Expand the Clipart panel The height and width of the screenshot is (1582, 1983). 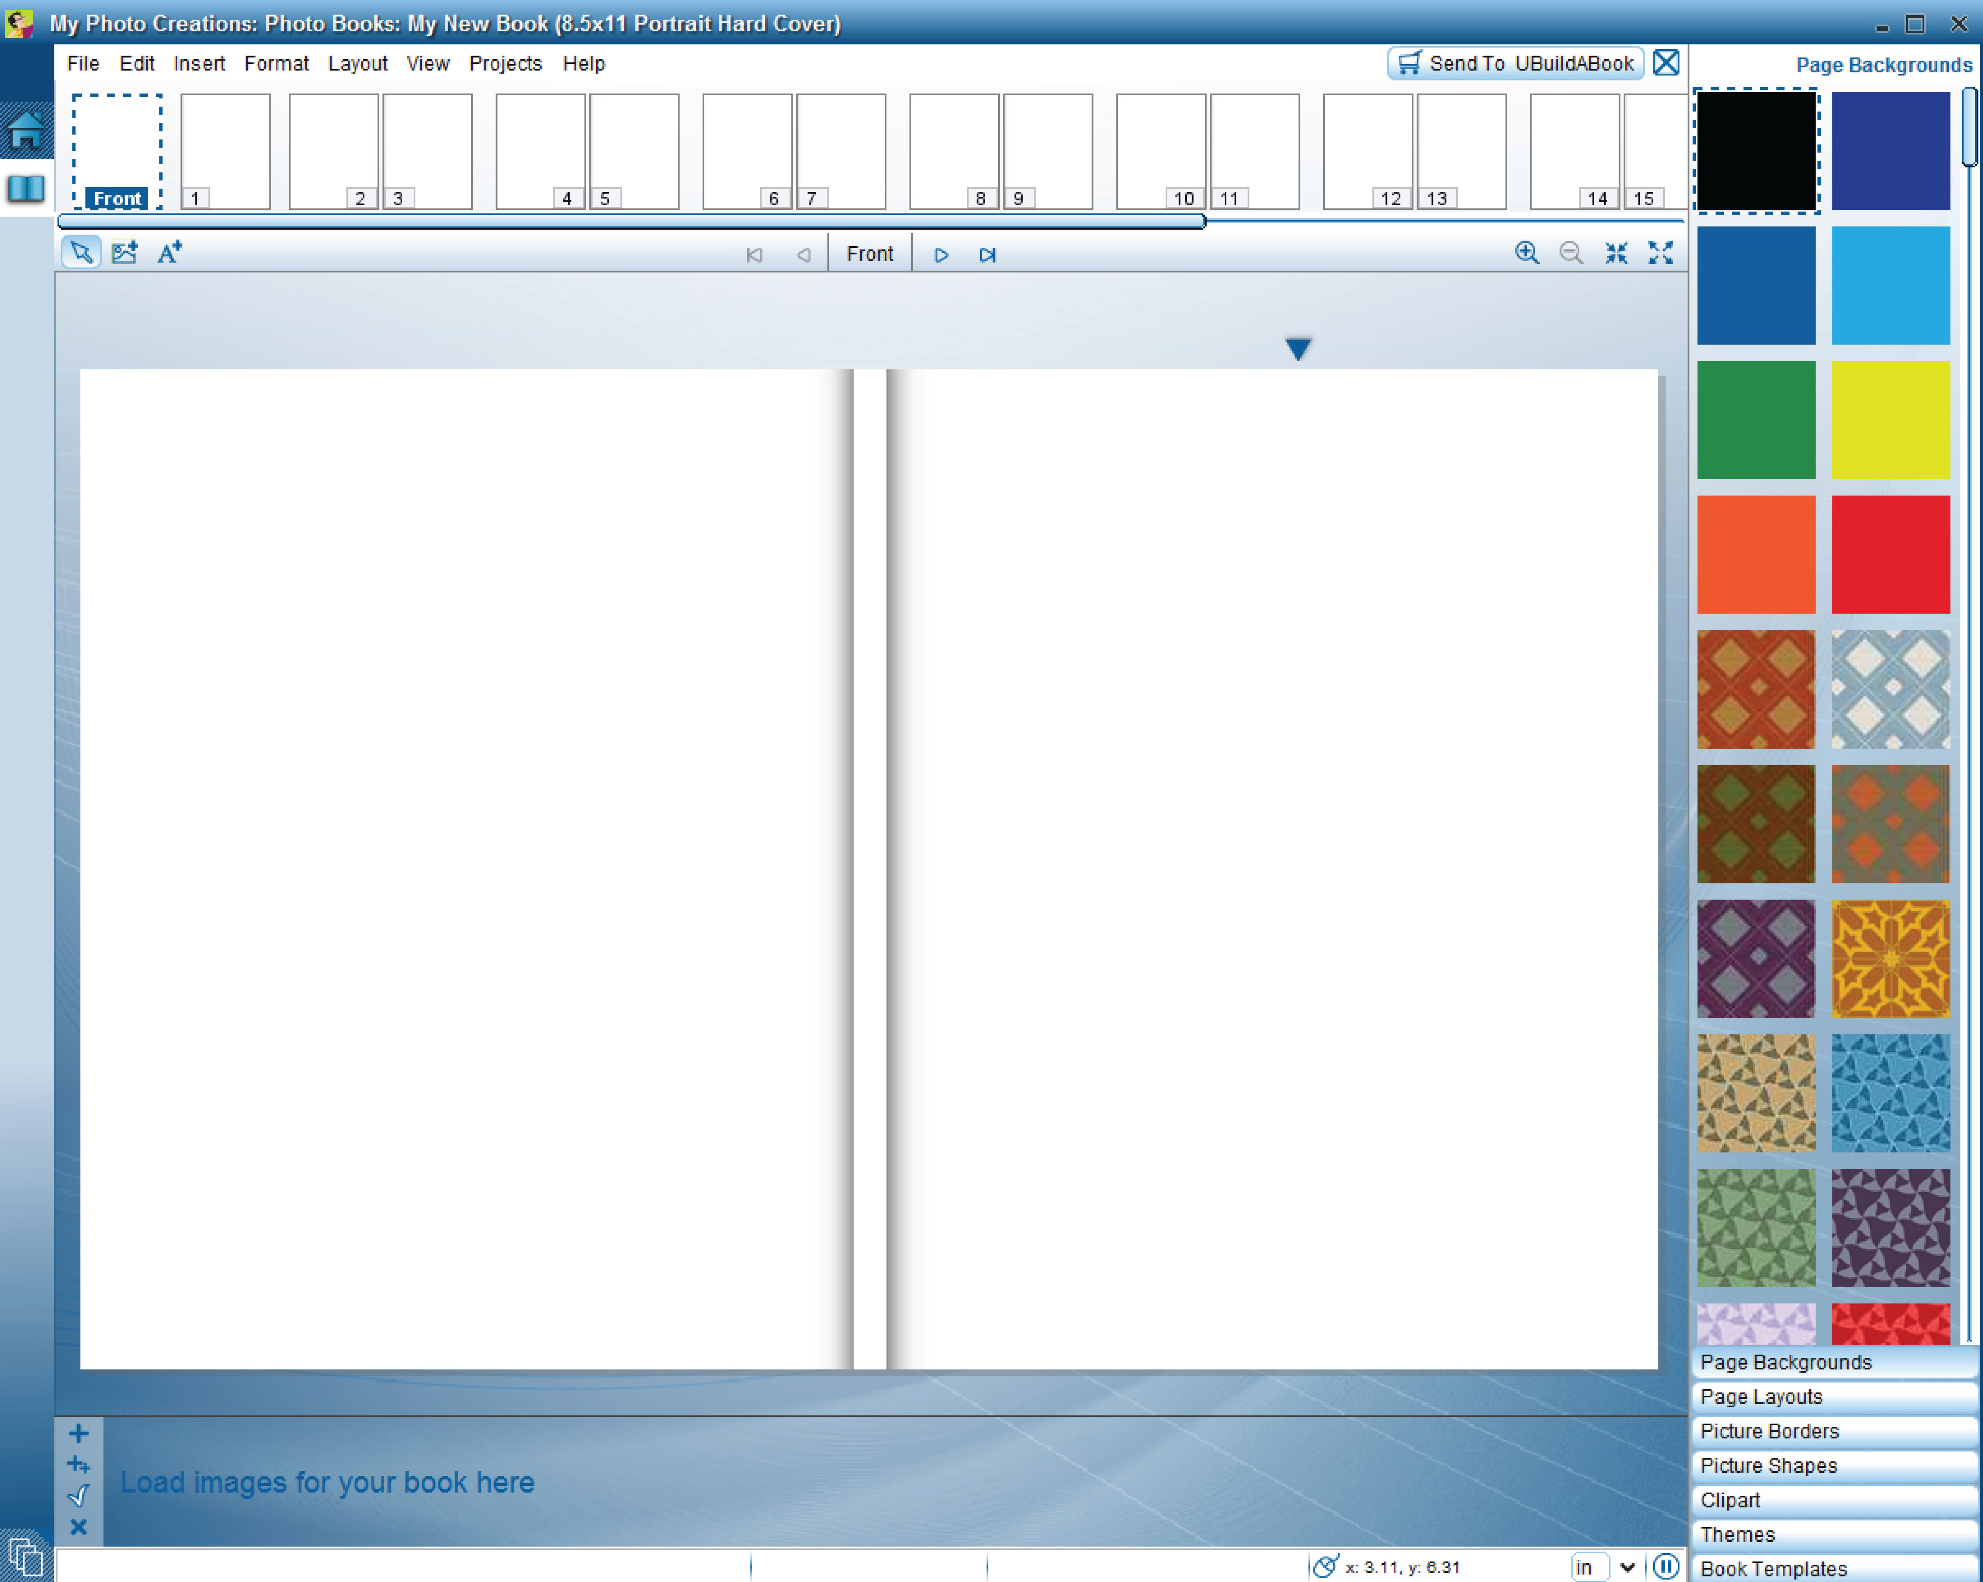1834,1500
